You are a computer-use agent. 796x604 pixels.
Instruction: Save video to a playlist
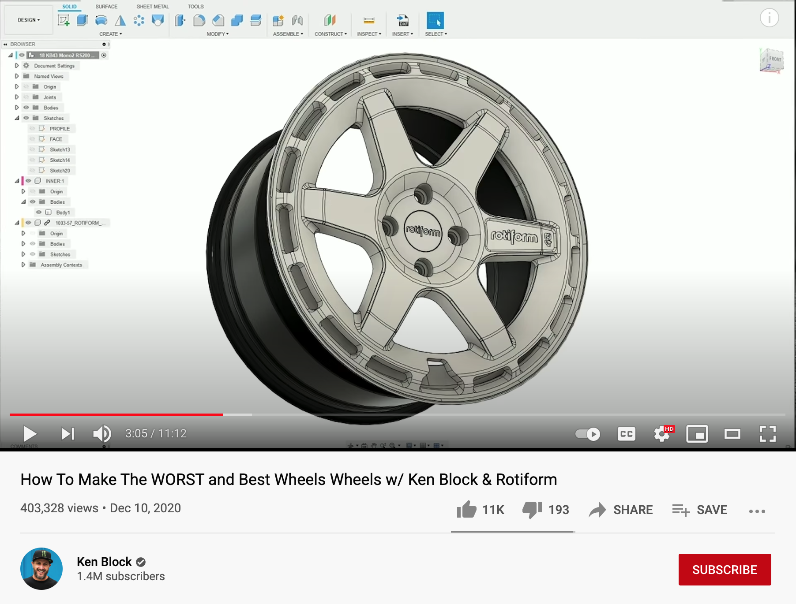tap(700, 510)
